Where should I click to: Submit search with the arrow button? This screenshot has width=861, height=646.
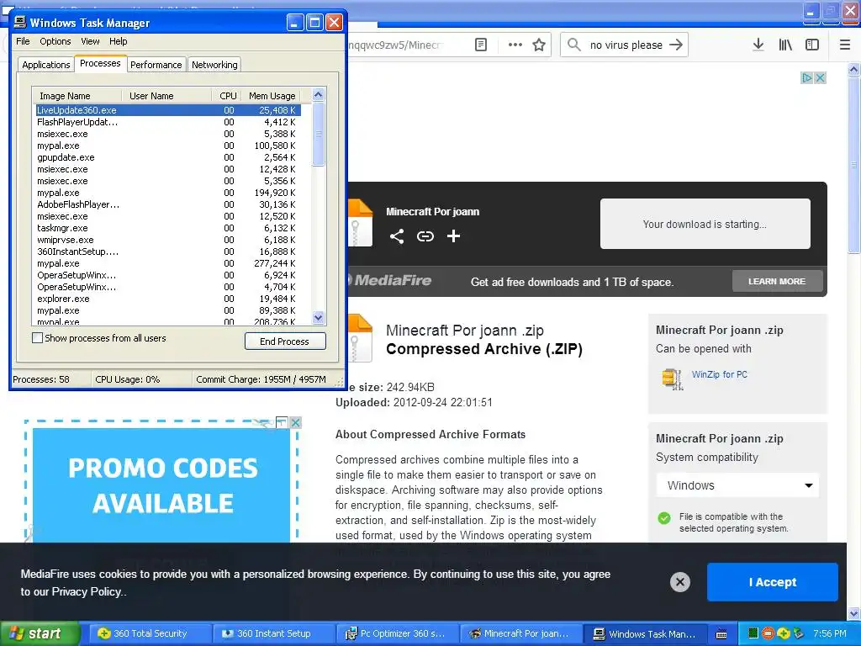[676, 45]
